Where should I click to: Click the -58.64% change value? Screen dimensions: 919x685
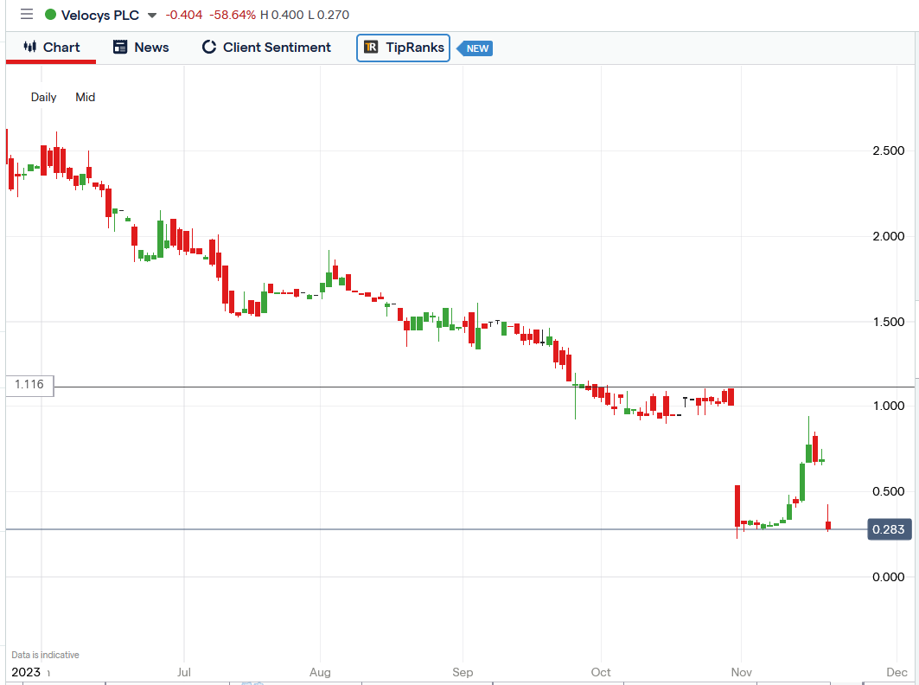click(x=233, y=15)
